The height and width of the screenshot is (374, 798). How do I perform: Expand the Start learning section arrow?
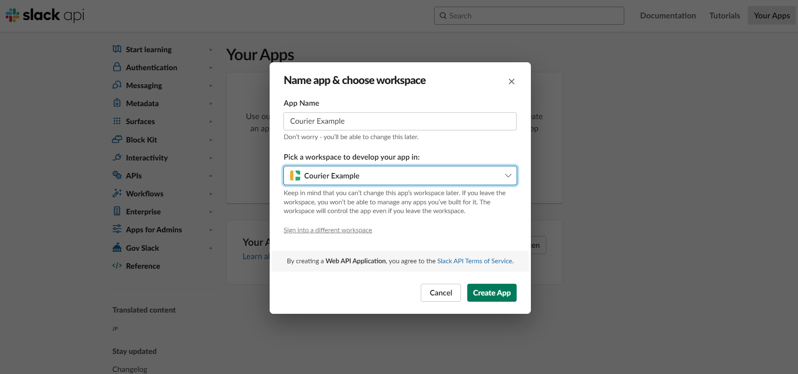211,50
